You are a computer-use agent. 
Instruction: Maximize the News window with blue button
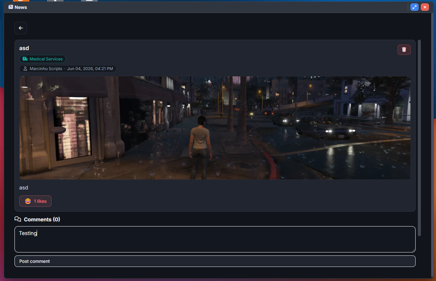414,7
